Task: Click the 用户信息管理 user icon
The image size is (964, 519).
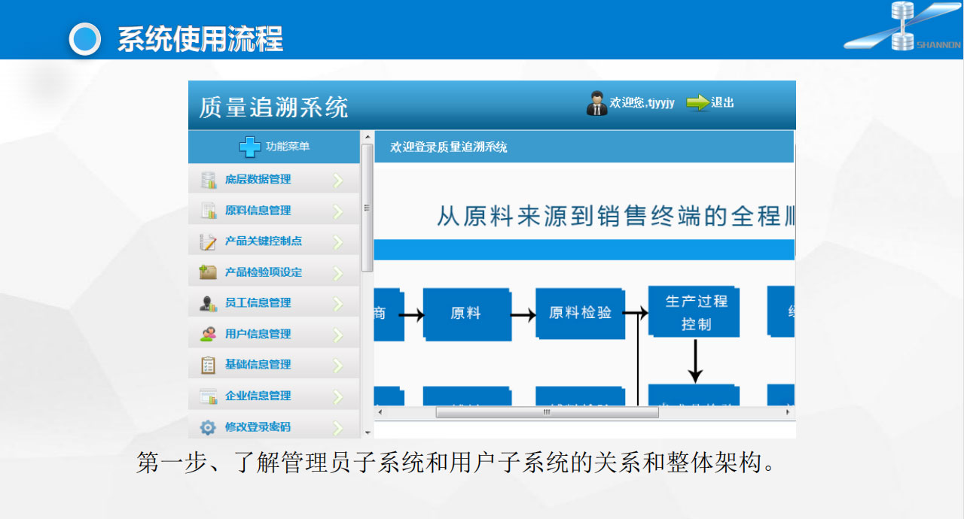Action: pos(209,334)
